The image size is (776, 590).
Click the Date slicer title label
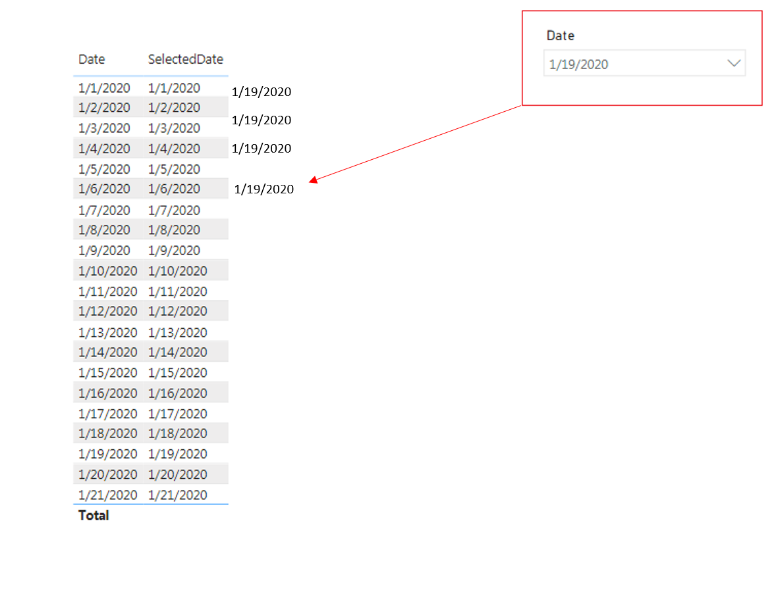tap(560, 36)
